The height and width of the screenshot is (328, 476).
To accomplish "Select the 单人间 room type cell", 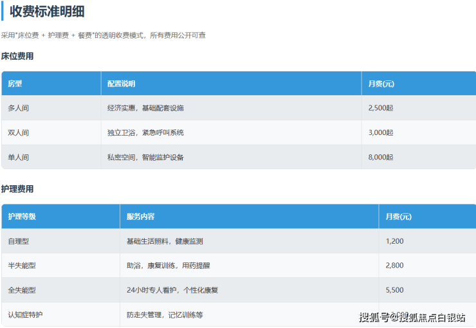I will (x=18, y=157).
